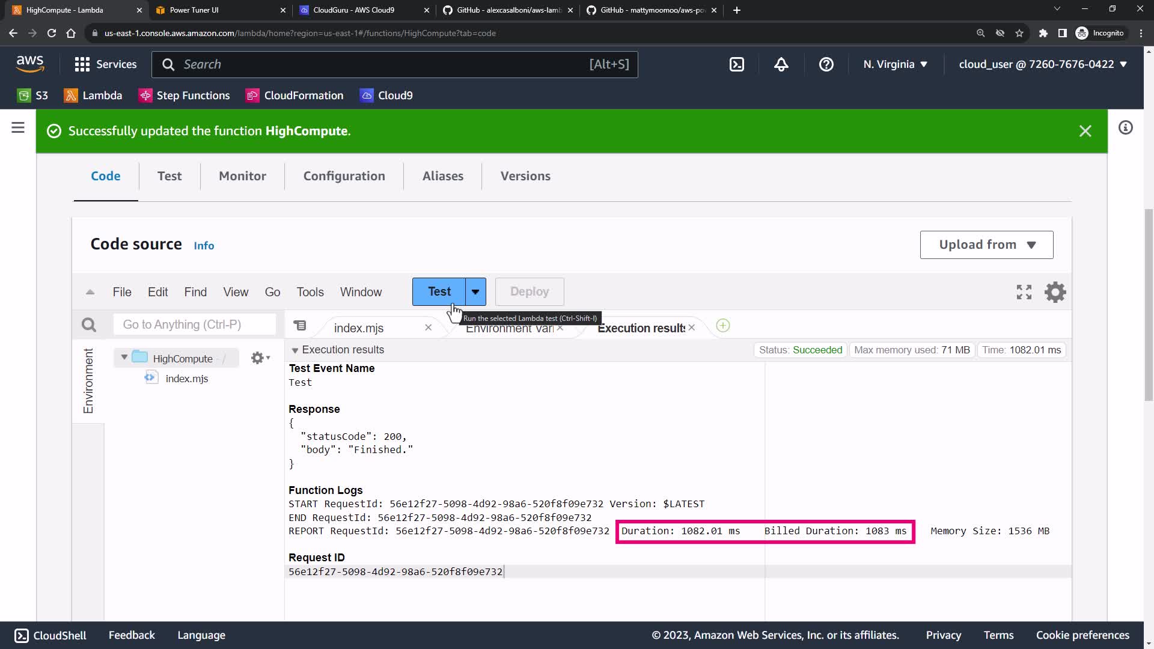Click the help question mark icon
Image resolution: width=1154 pixels, height=649 pixels.
click(826, 64)
